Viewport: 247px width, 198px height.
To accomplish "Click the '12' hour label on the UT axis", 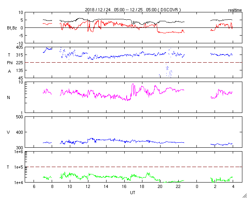I will [88, 187].
